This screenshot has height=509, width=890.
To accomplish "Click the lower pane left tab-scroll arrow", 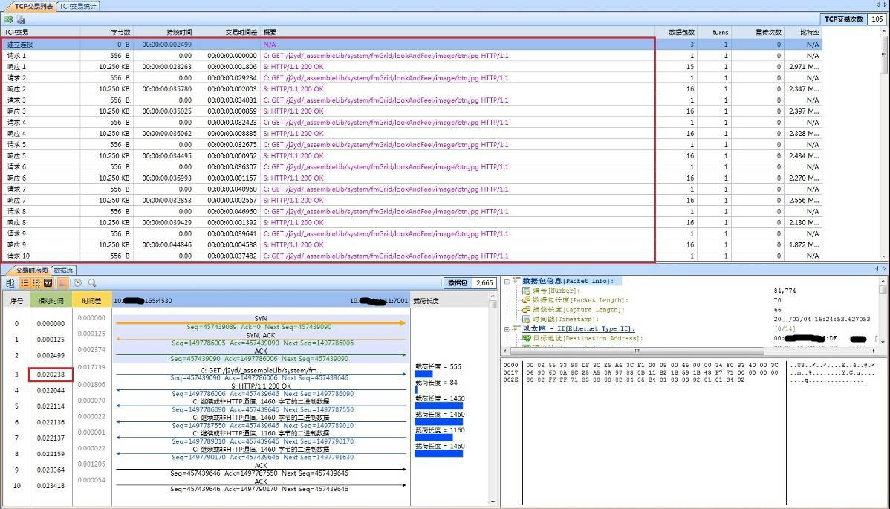I will (x=877, y=269).
